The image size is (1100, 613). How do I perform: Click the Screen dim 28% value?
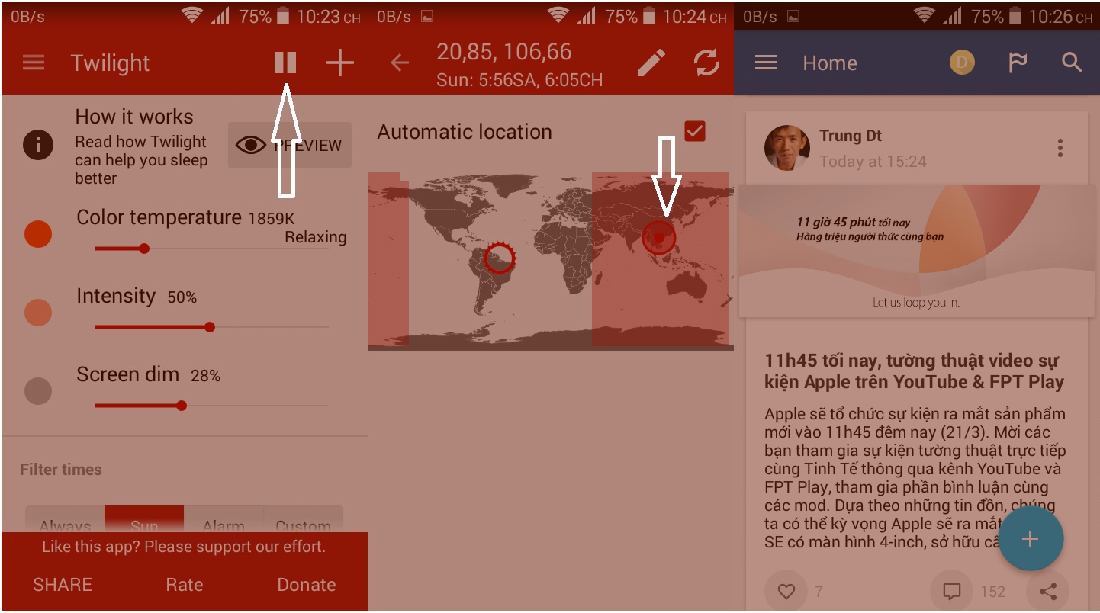(205, 376)
